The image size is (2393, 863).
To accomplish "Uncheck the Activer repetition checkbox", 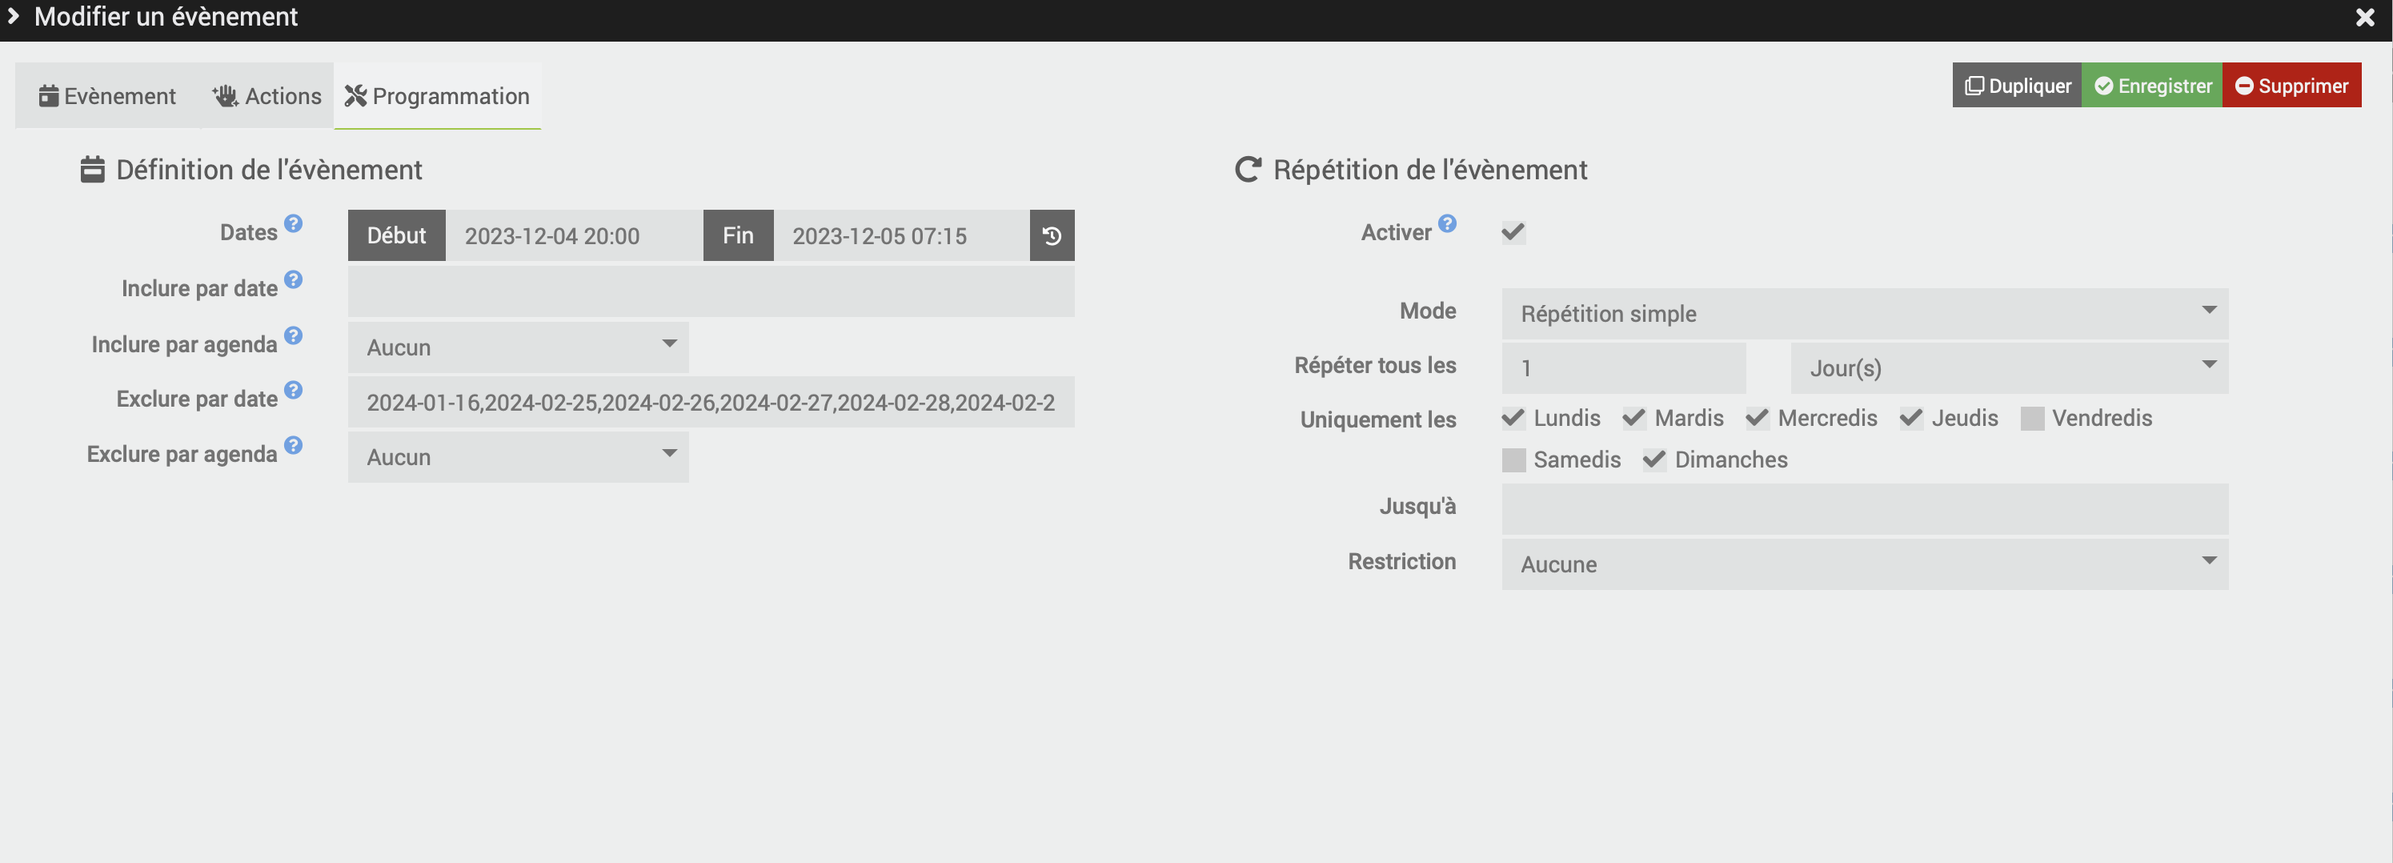I will [1513, 232].
